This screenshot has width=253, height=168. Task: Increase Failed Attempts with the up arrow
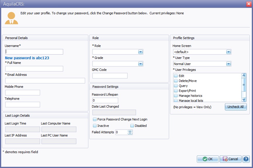pos(130,131)
